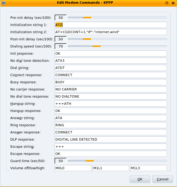Viewport: 177px width, 187px height.
Task: Click the 'Answer string:' label
Action: pos(23,118)
